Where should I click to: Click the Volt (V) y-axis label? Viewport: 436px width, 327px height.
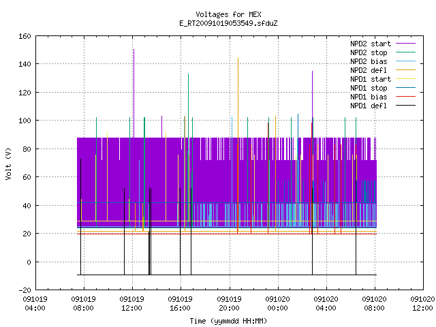coord(8,163)
